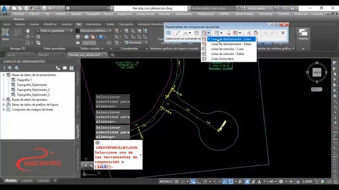The height and width of the screenshot is (190, 339).
Task: Click the saLIr option in command prompt
Action: click(103, 167)
